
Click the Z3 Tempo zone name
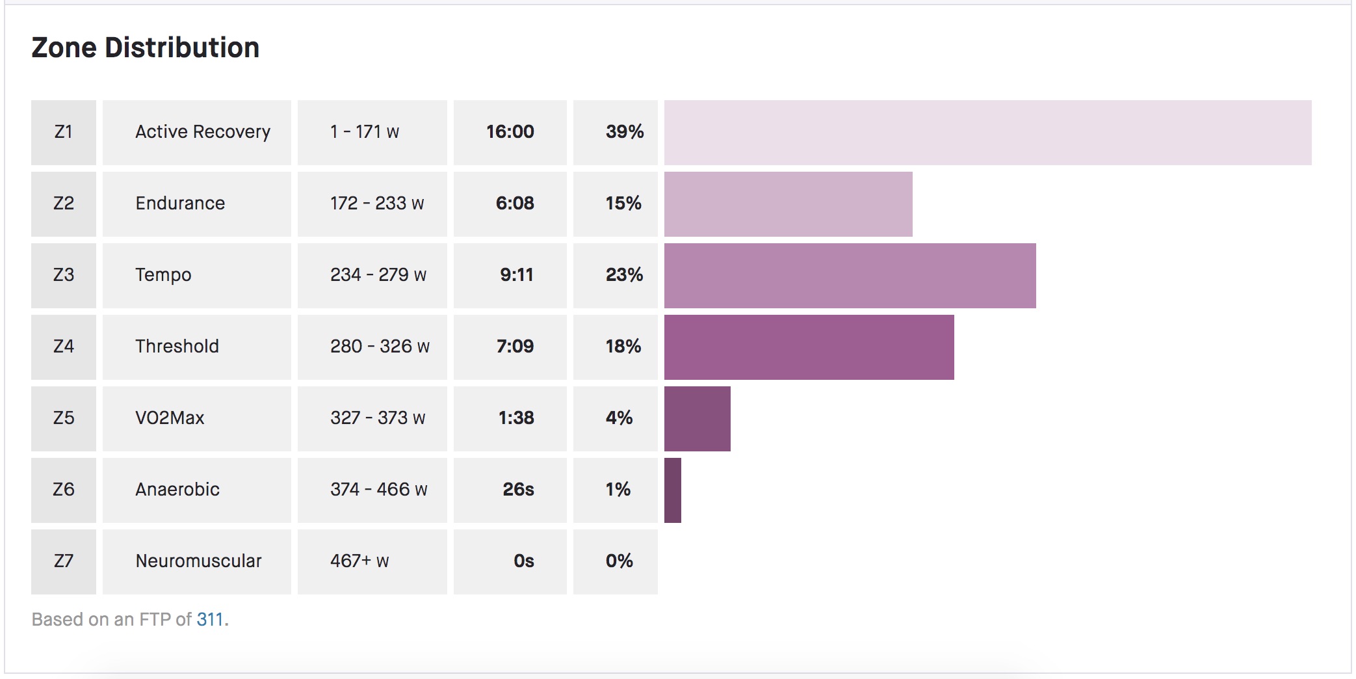pyautogui.click(x=163, y=274)
